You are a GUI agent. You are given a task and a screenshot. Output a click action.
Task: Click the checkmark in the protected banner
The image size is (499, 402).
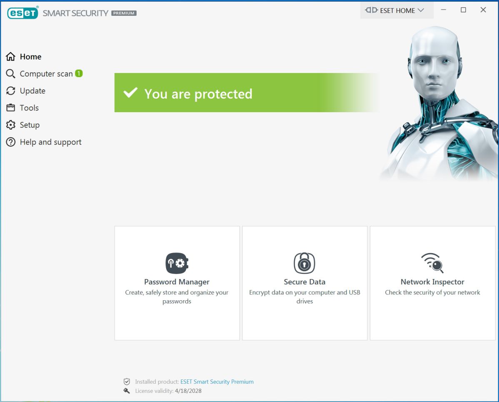click(x=130, y=93)
